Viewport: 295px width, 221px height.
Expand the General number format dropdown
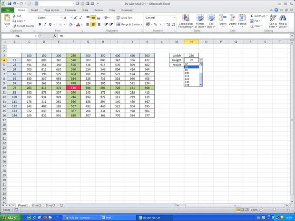(174, 18)
